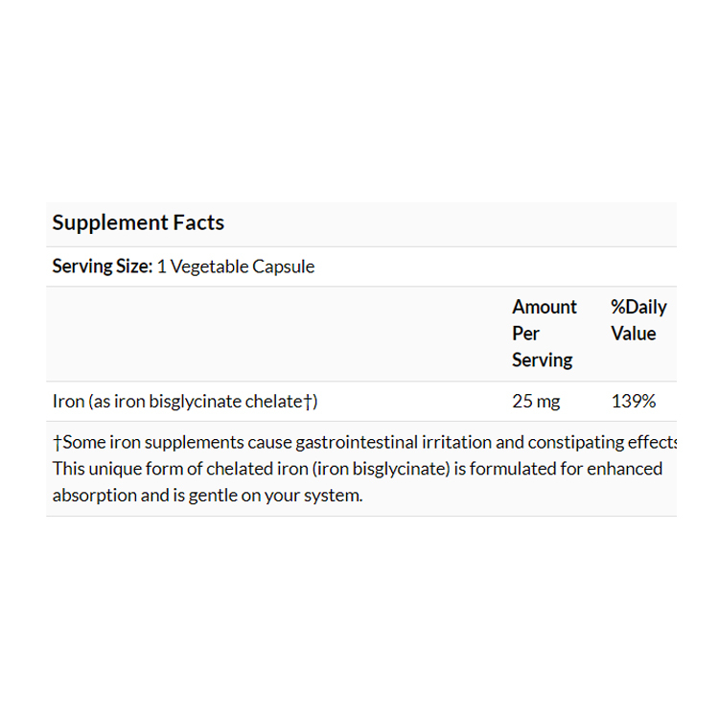Click the Supplement Facts heading
719x719 pixels.
138,223
